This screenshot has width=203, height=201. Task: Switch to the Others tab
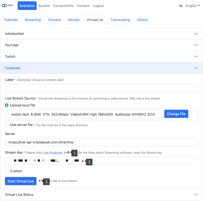(x=142, y=20)
